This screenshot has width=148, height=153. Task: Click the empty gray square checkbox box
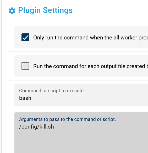point(25,66)
